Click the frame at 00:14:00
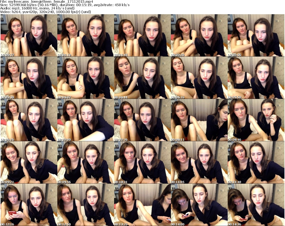This screenshot has height=226, width=285. point(199,205)
